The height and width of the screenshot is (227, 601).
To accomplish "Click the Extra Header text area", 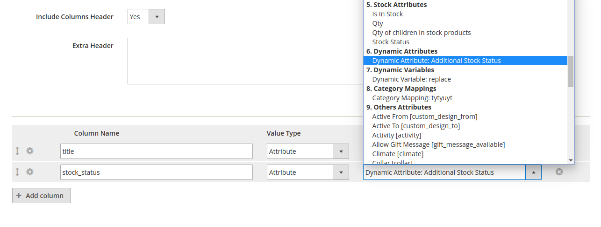I will 245,61.
